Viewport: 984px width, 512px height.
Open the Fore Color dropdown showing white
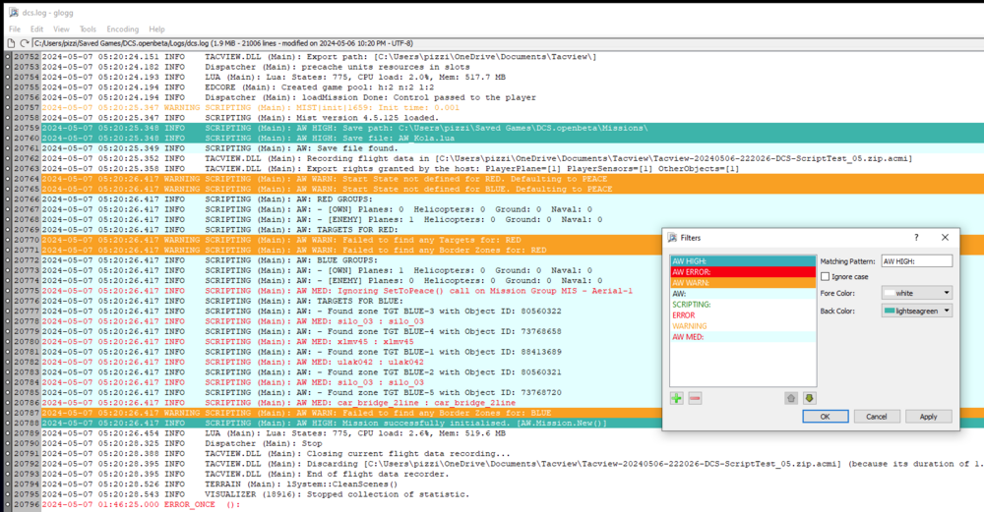tap(917, 293)
